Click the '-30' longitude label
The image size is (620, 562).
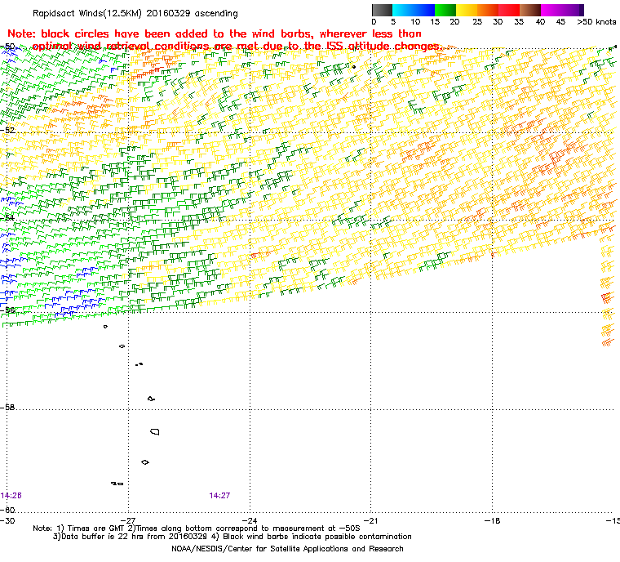(7, 520)
